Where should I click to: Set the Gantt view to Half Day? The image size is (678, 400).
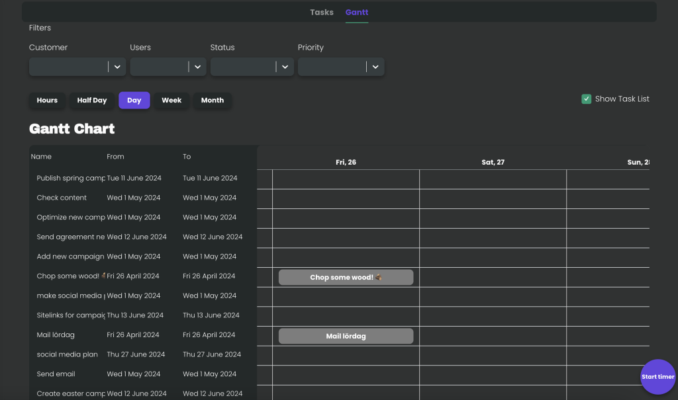(x=92, y=100)
